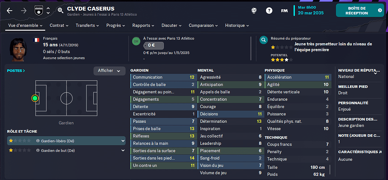Open the POSTES link
388x180 pixels.
coord(16,70)
